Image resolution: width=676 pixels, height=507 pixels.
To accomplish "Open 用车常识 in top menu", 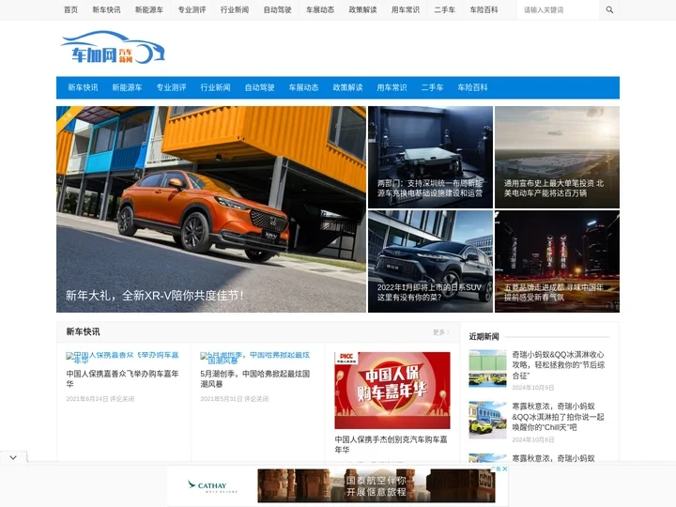I will tap(406, 9).
